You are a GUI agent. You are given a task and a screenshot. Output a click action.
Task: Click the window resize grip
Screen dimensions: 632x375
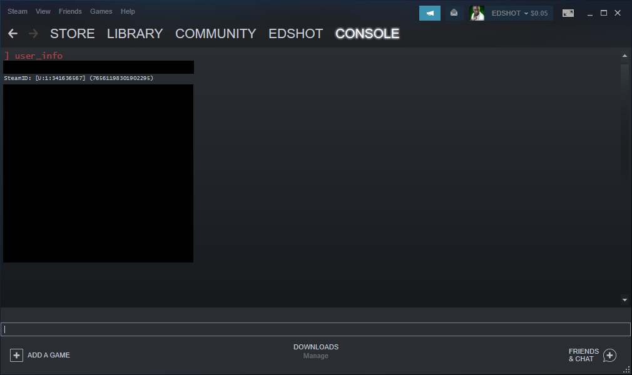[626, 369]
